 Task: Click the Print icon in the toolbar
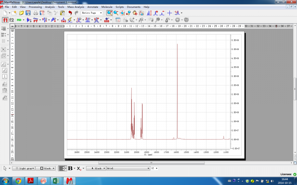[36, 13]
